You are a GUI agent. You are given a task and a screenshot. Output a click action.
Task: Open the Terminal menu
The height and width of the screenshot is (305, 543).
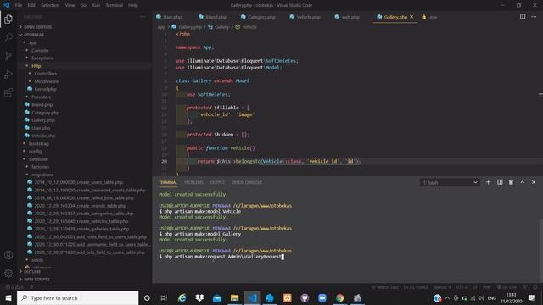(115, 5)
